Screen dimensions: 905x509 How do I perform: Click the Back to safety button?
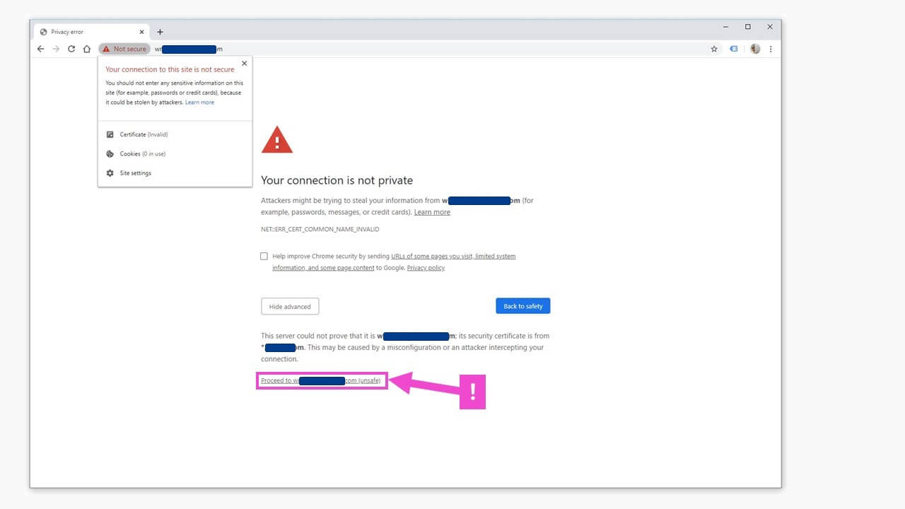(522, 306)
